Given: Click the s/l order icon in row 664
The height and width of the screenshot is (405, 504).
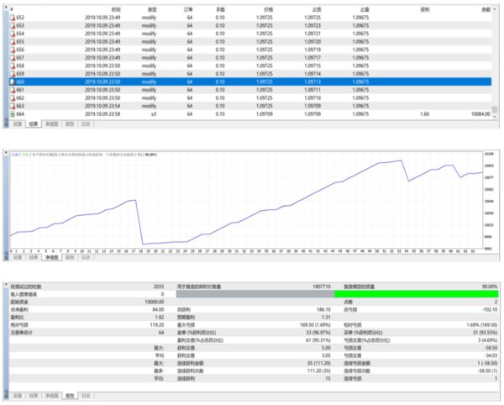Looking at the screenshot, I should coord(12,113).
